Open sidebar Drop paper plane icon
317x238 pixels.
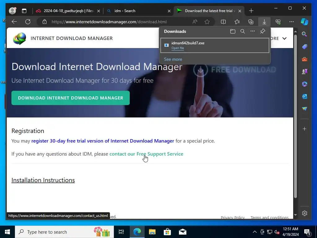click(x=305, y=109)
